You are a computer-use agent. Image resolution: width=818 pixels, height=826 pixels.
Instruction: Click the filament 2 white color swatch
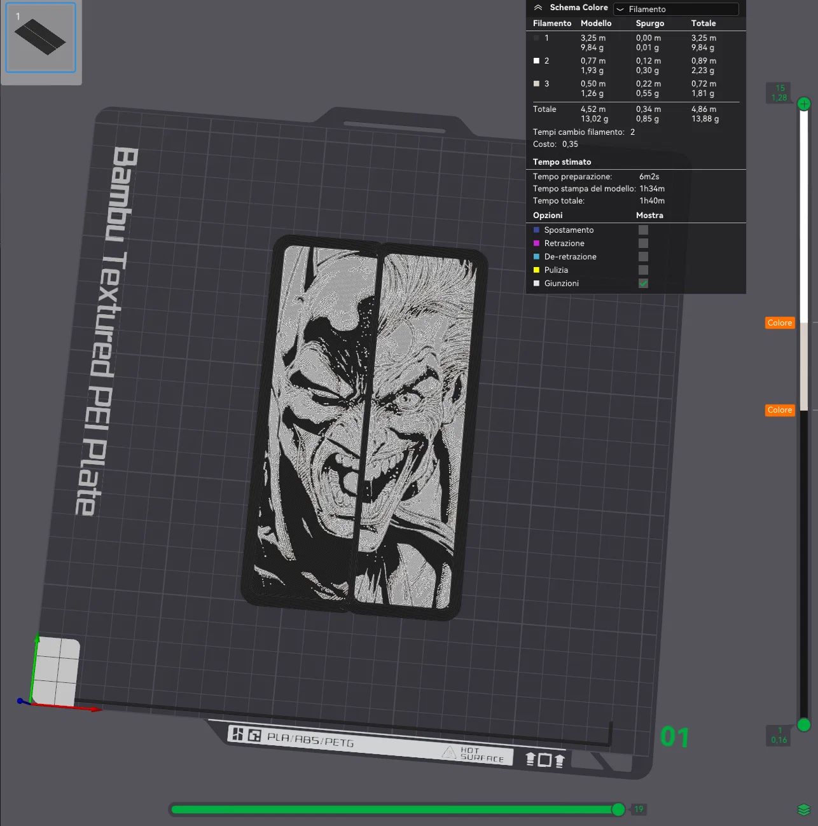point(536,61)
